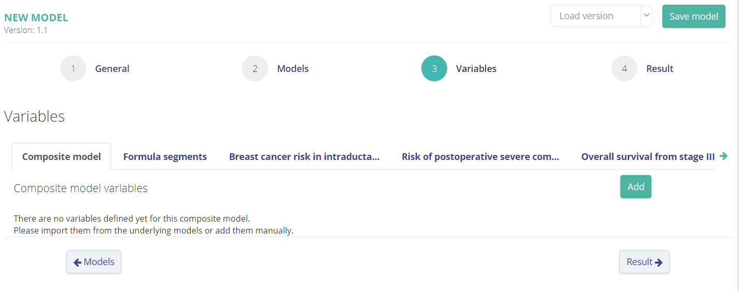Save the model with Save model
Image resolution: width=739 pixels, height=291 pixels.
click(693, 16)
